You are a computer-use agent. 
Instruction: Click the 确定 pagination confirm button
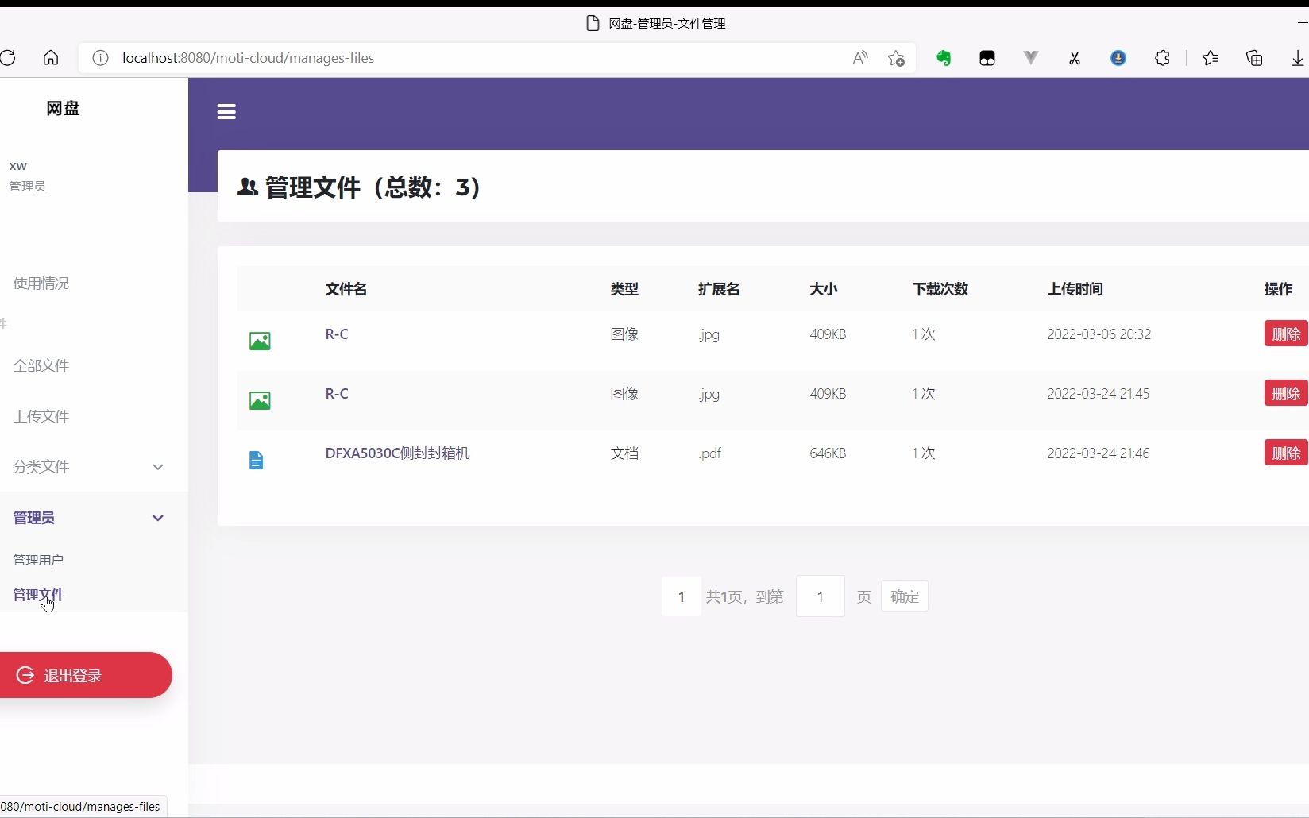905,596
